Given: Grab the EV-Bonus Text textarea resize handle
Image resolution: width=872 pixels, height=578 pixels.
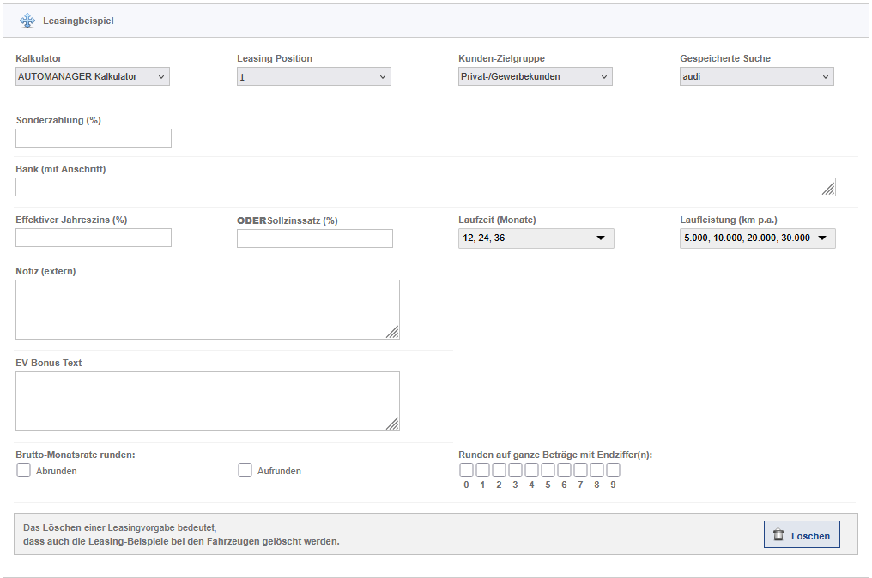Looking at the screenshot, I should pyautogui.click(x=392, y=424).
